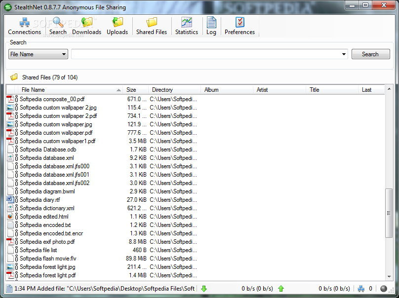Click the 89.8 MiB size cell
This screenshot has width=399, height=298.
coord(136,259)
